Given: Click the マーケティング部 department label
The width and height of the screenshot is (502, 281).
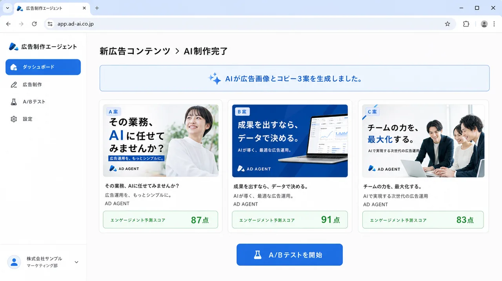Looking at the screenshot, I should coord(42,266).
